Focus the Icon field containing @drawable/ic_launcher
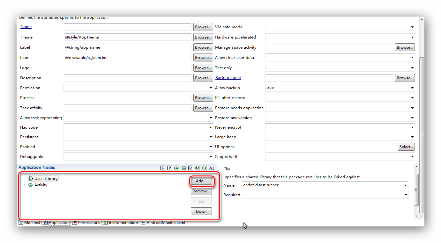Viewport: 441px width, 243px height. pyautogui.click(x=128, y=58)
